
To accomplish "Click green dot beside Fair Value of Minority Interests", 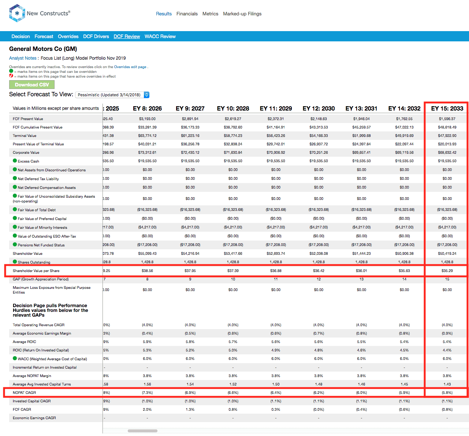I will [15, 227].
